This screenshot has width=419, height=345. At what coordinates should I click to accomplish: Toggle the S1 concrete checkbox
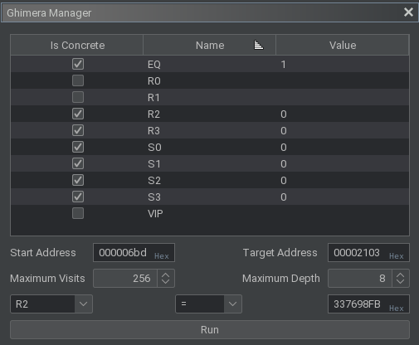[x=78, y=163]
